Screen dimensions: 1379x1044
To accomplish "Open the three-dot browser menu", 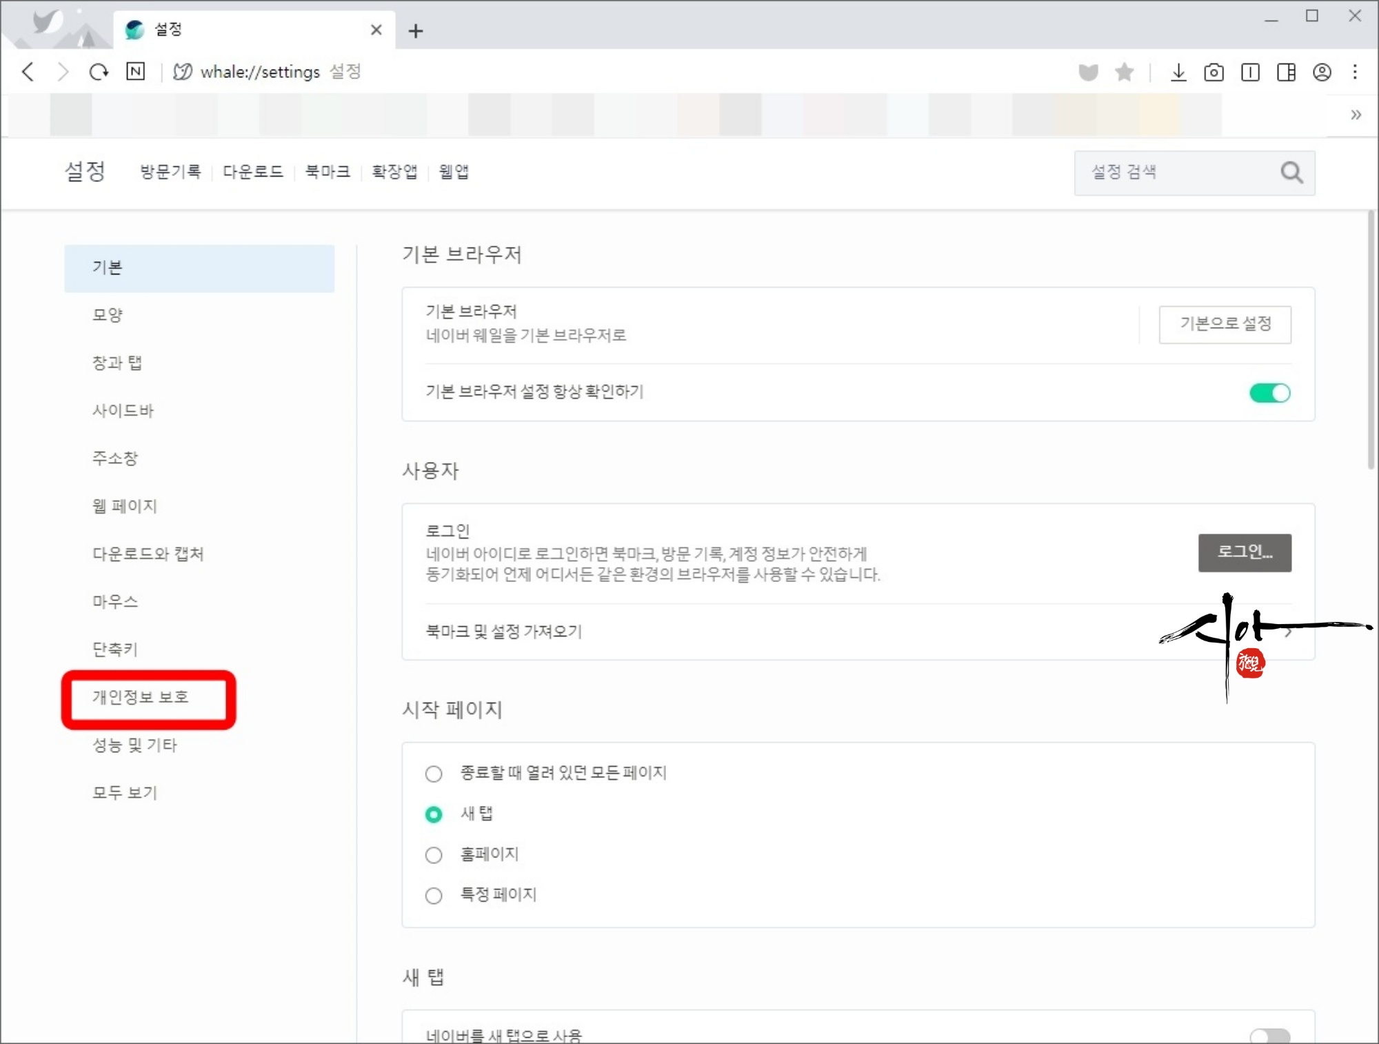I will 1355,72.
